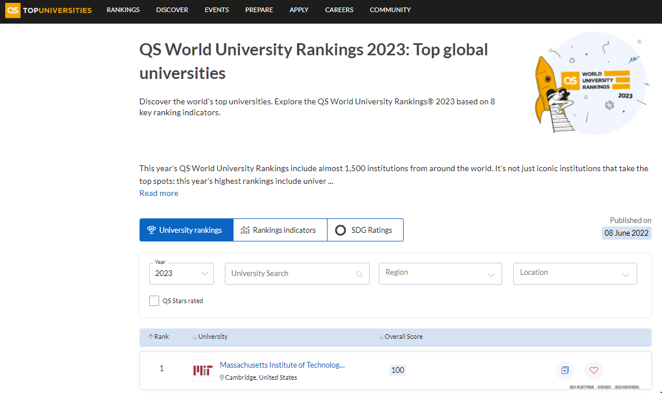Expand the Location dropdown
The width and height of the screenshot is (662, 393).
[575, 274]
